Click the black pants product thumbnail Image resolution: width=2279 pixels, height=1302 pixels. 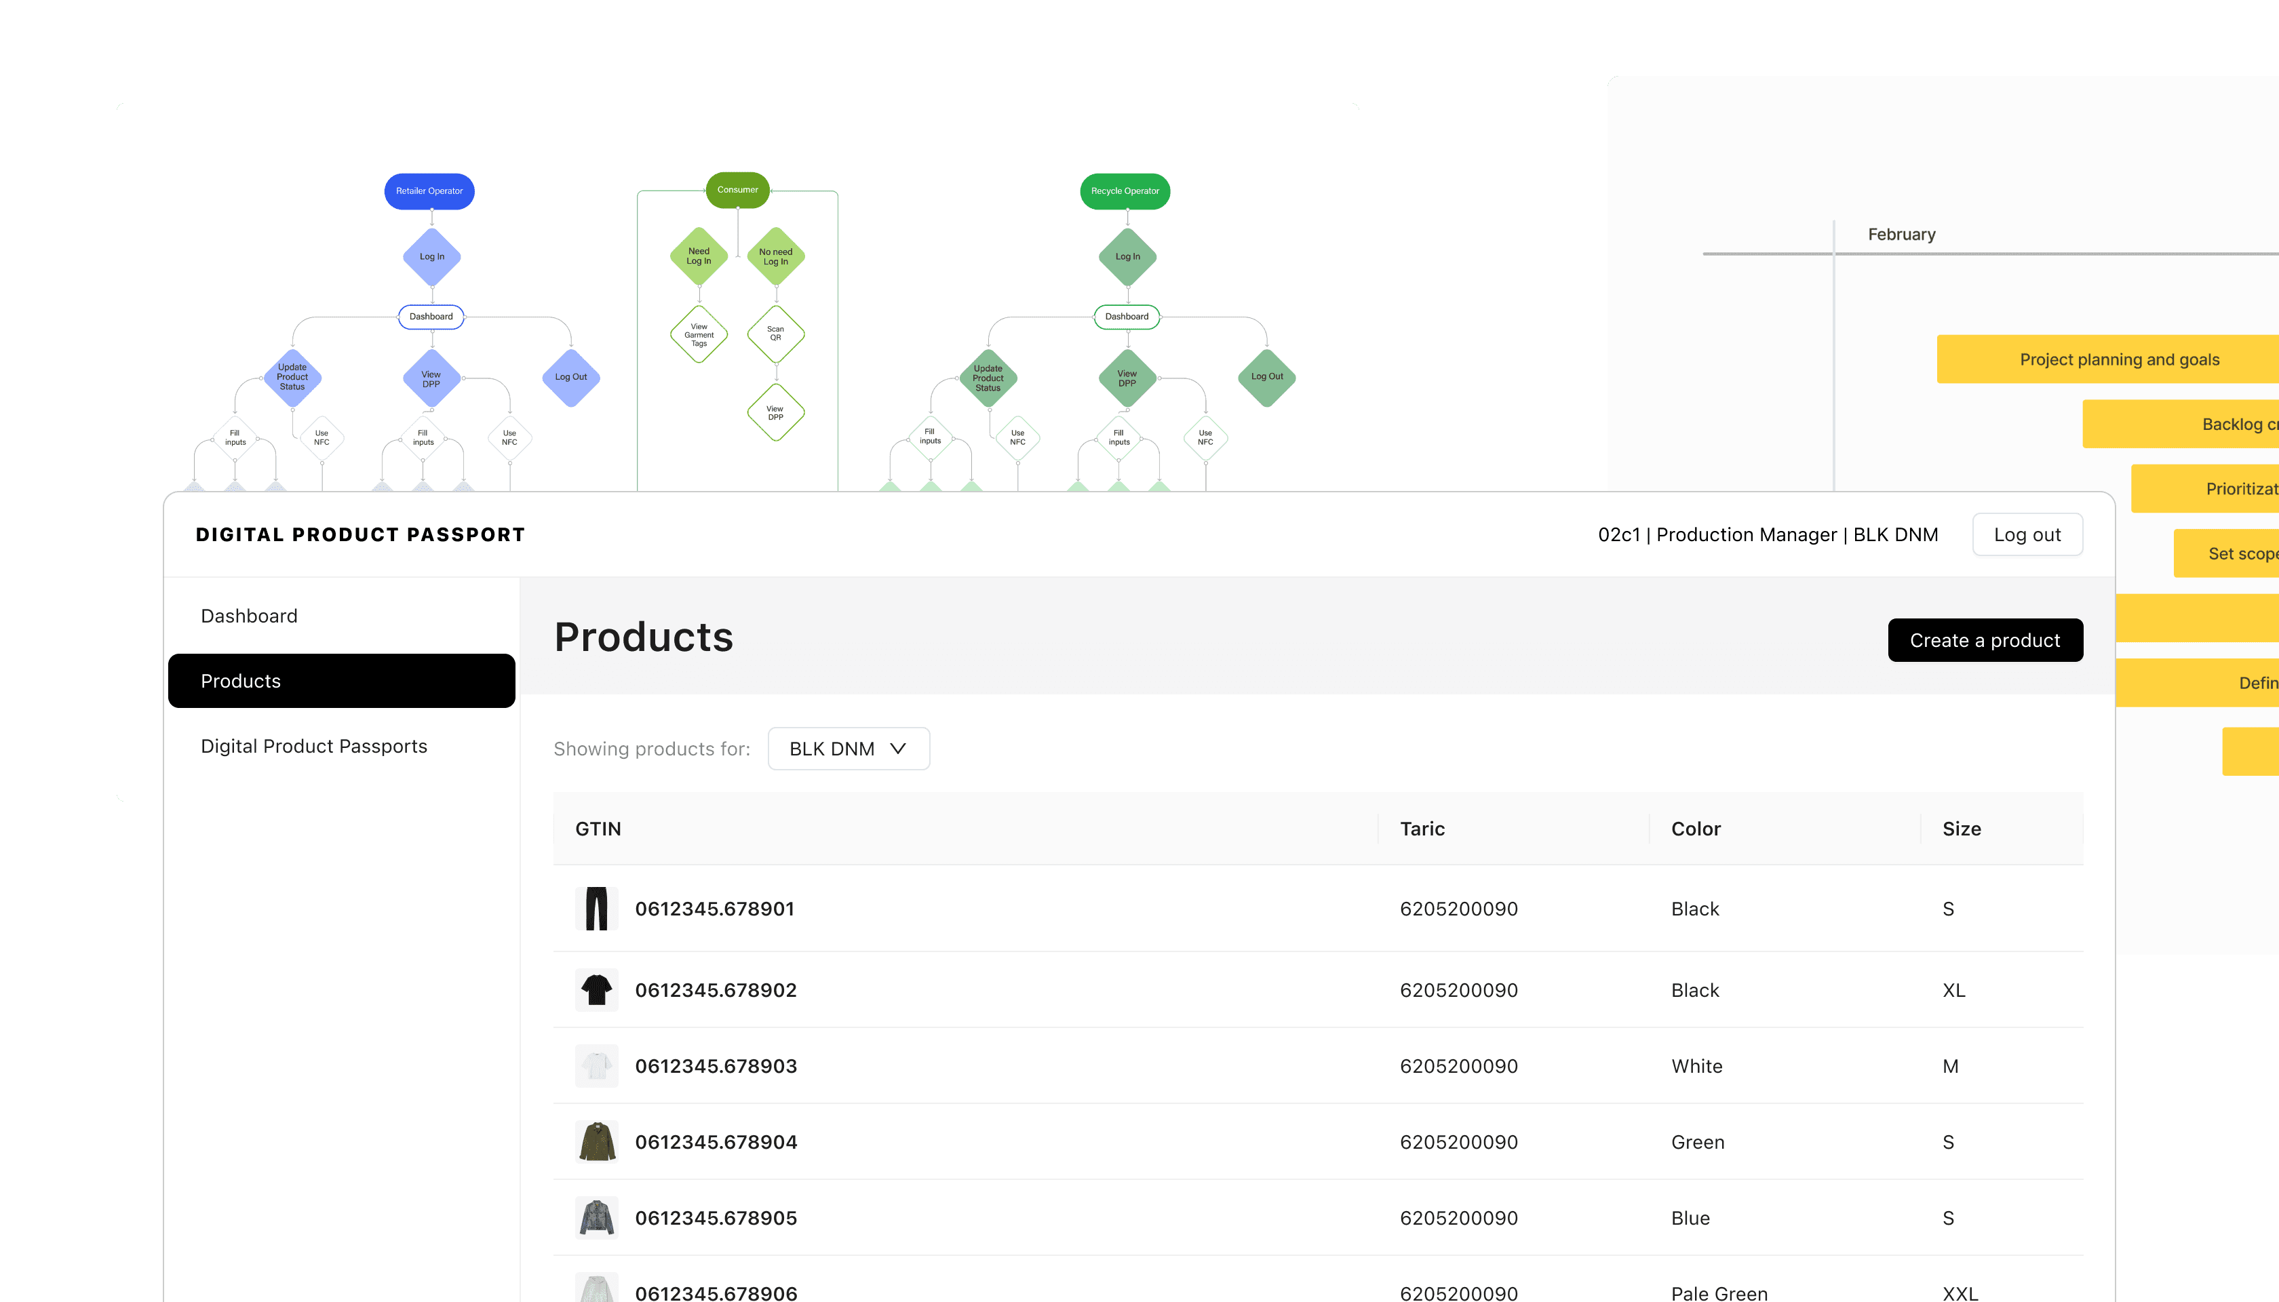pos(597,909)
